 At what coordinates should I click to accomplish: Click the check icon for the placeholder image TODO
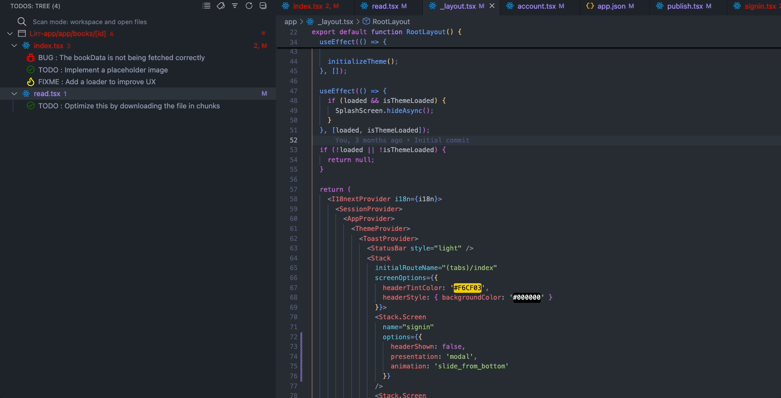coord(30,70)
